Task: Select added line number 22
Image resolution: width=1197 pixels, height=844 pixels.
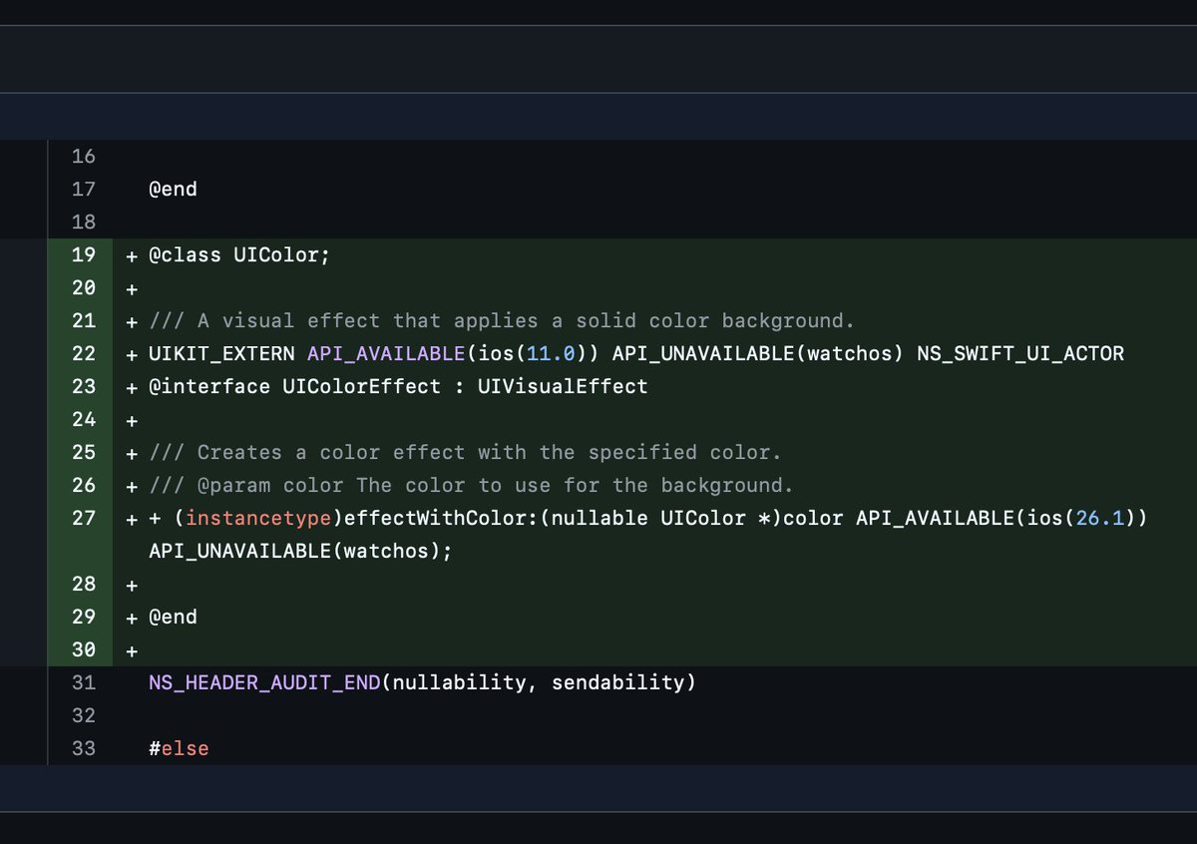Action: (x=84, y=354)
